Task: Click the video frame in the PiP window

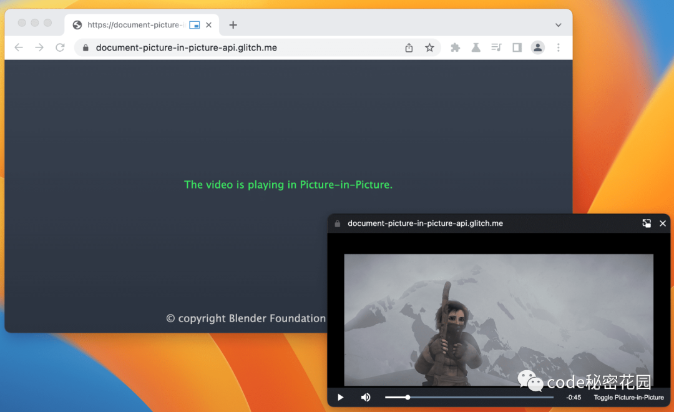Action: pyautogui.click(x=499, y=320)
